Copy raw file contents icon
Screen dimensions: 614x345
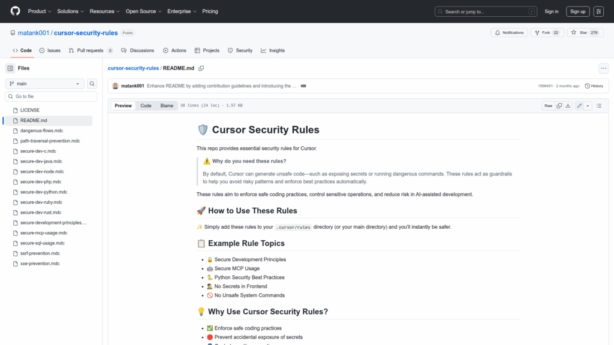[x=559, y=105]
